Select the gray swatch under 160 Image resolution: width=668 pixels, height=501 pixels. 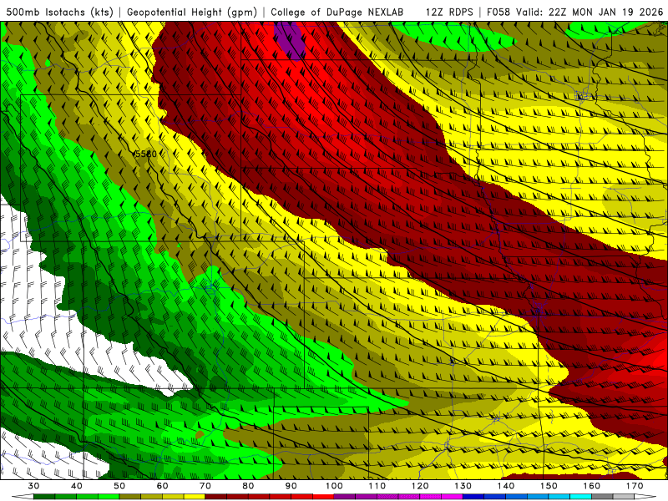[602, 496]
